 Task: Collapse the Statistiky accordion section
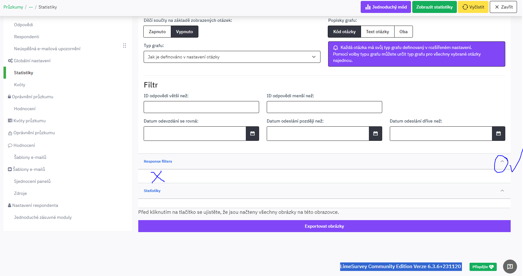click(502, 191)
